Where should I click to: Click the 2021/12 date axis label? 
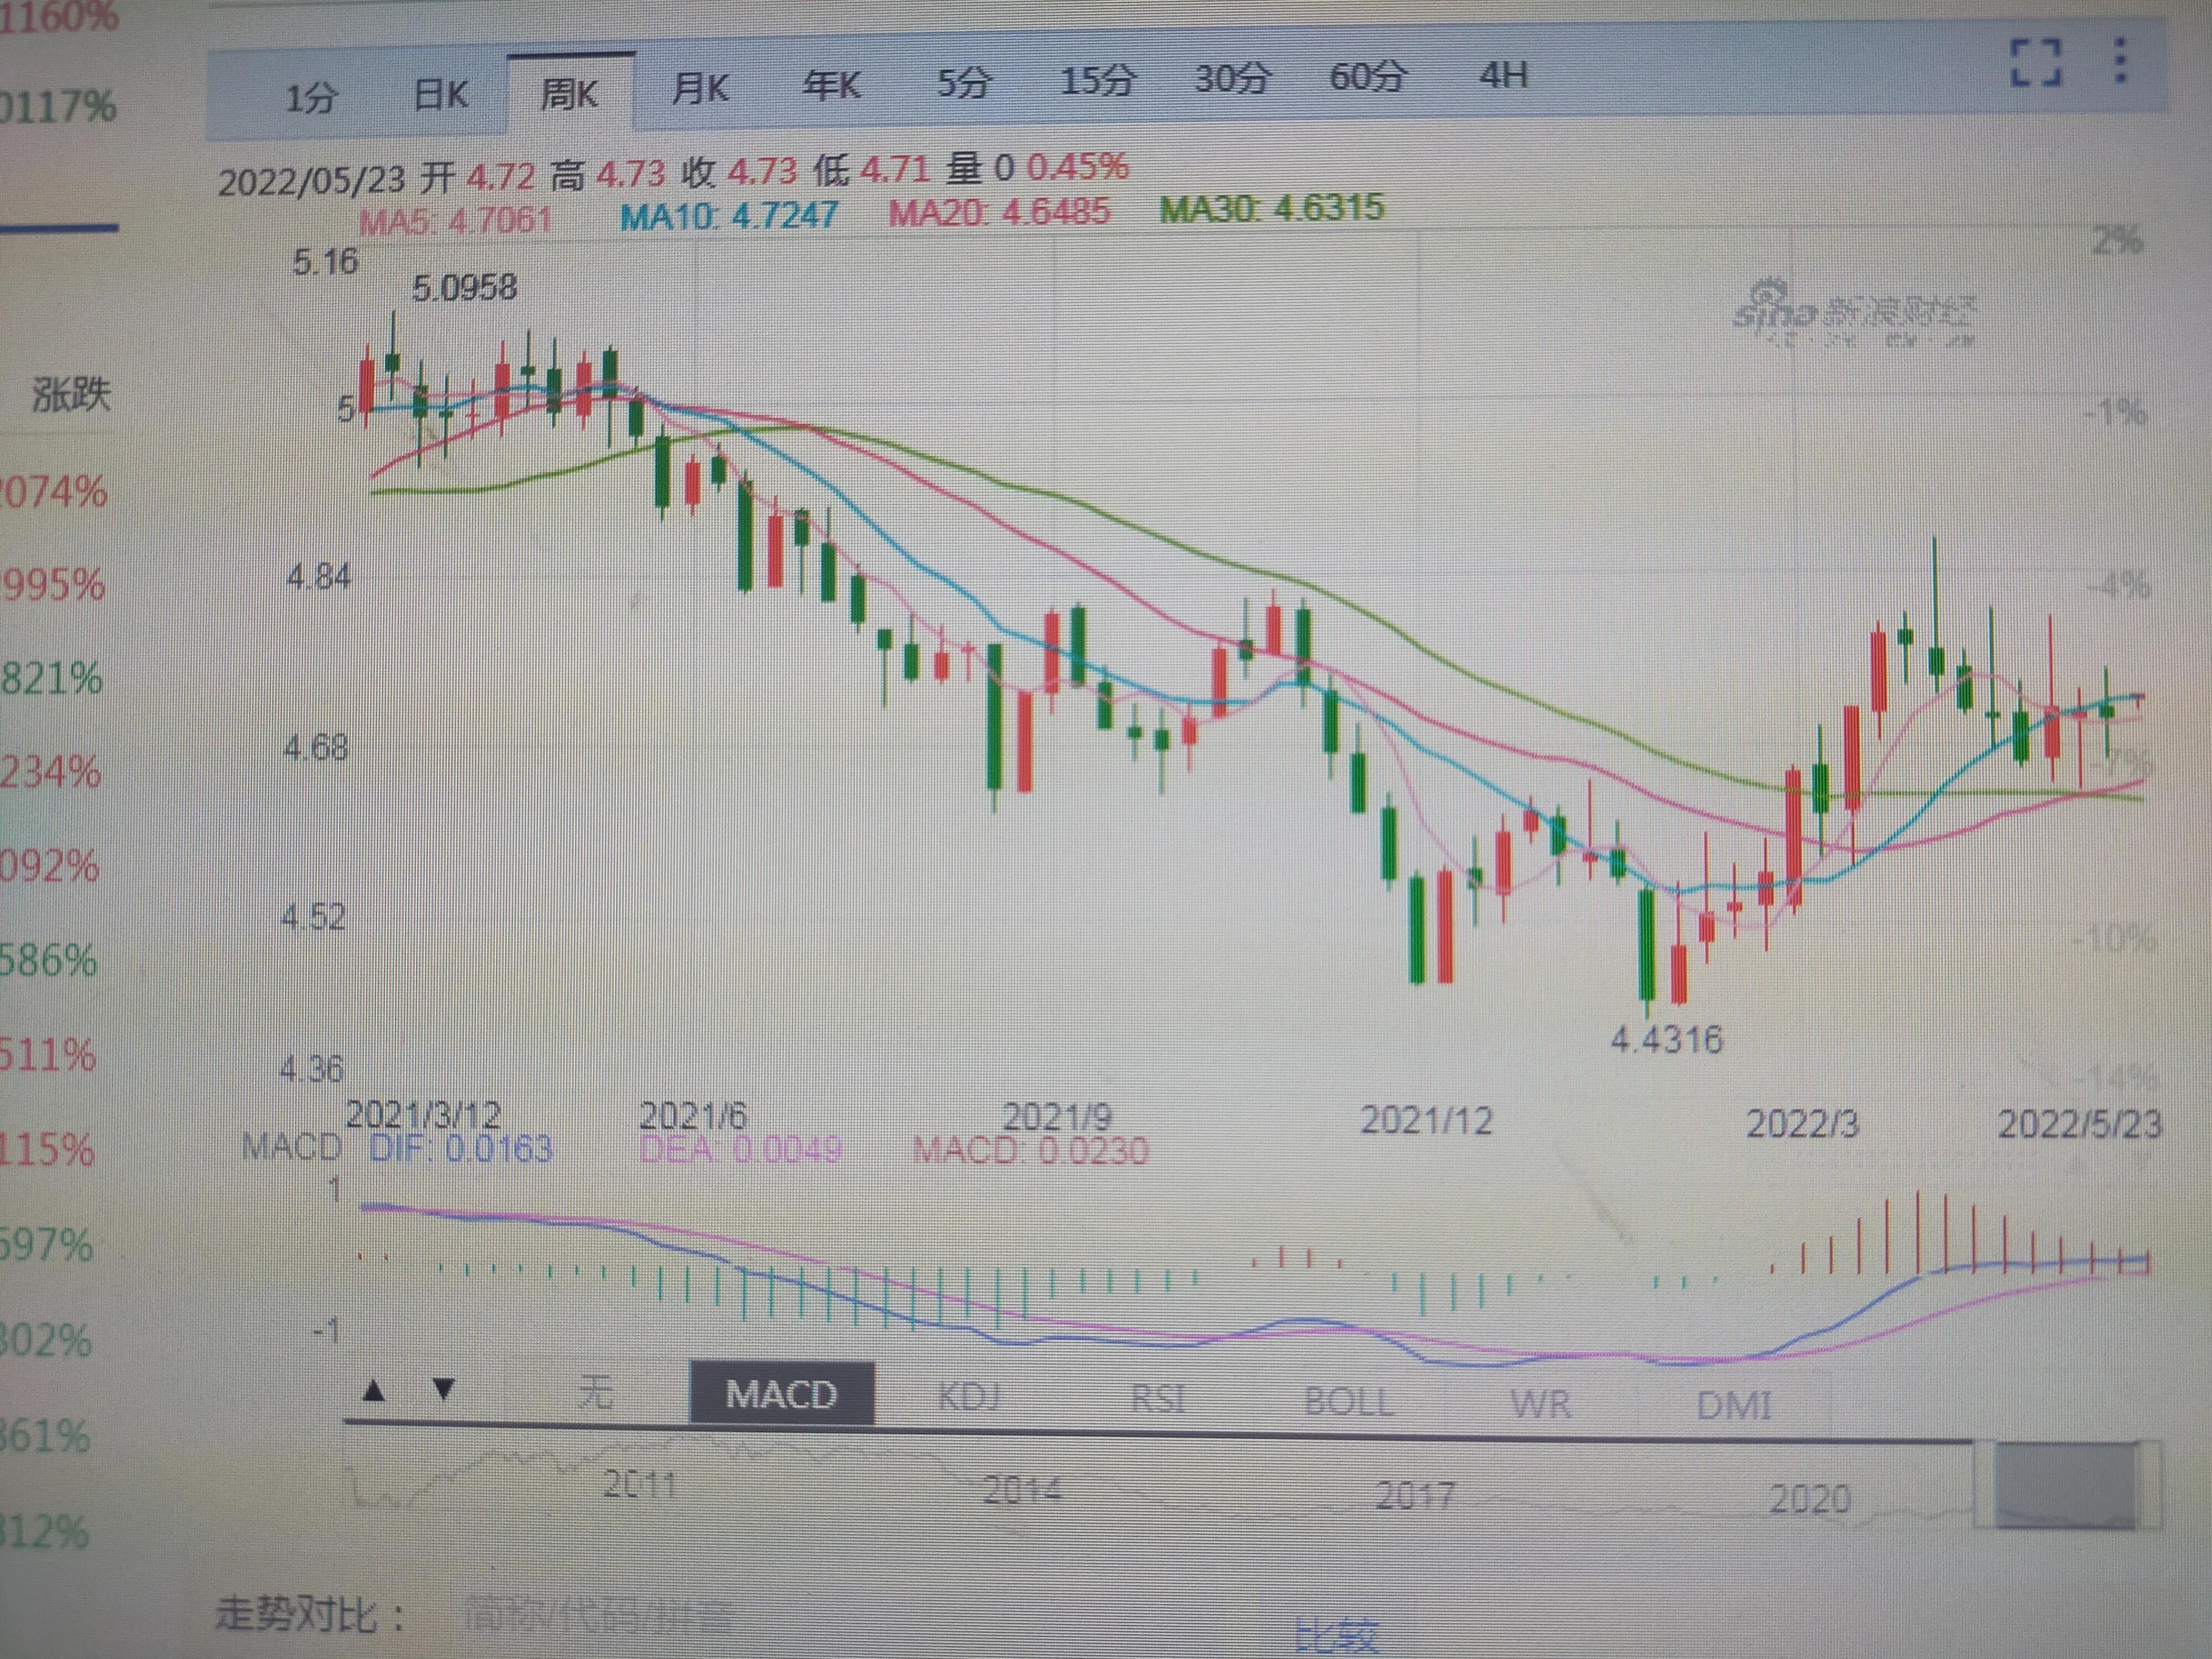(1426, 1121)
